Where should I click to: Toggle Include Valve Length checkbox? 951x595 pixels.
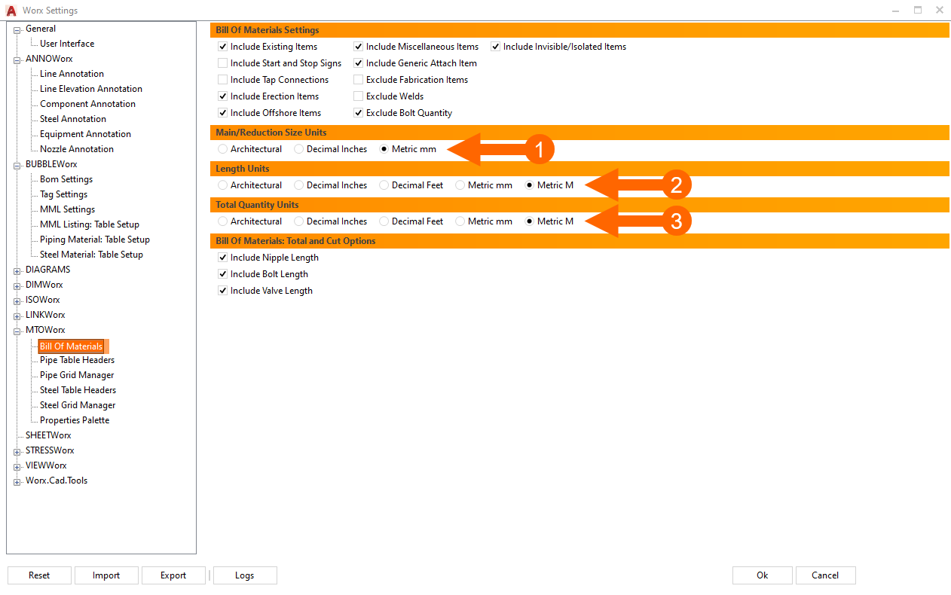(222, 291)
